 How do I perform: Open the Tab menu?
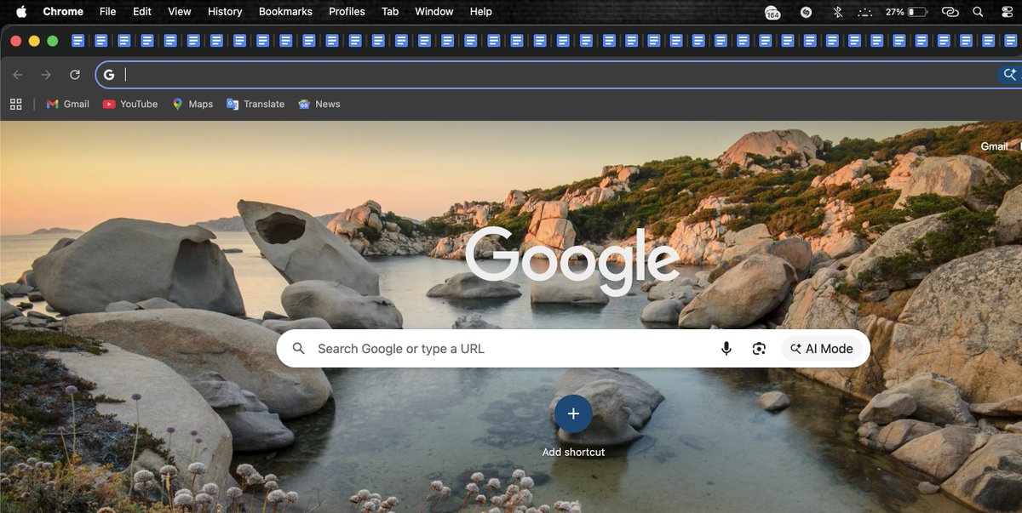[x=390, y=12]
